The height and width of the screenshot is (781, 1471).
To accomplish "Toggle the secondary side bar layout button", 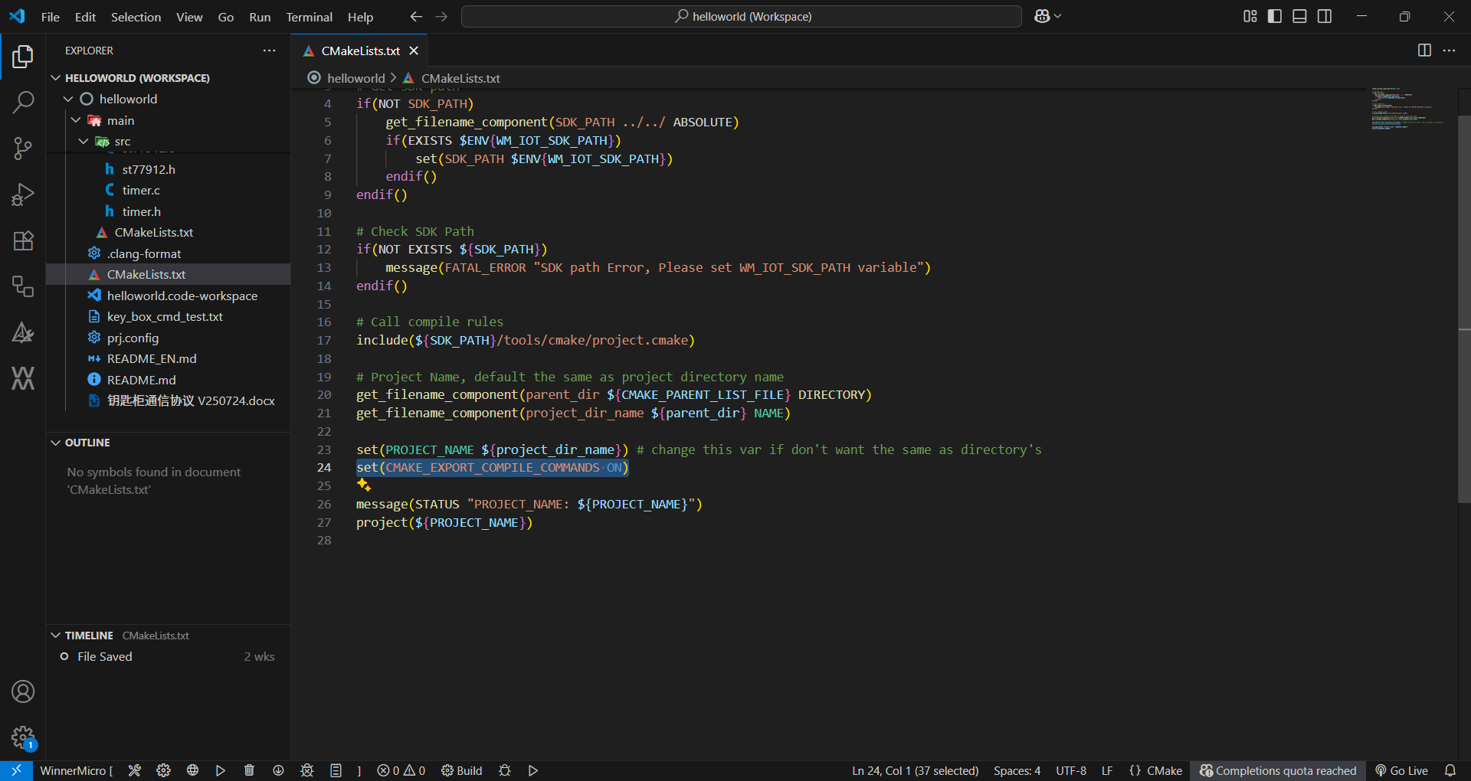I will 1325,16.
